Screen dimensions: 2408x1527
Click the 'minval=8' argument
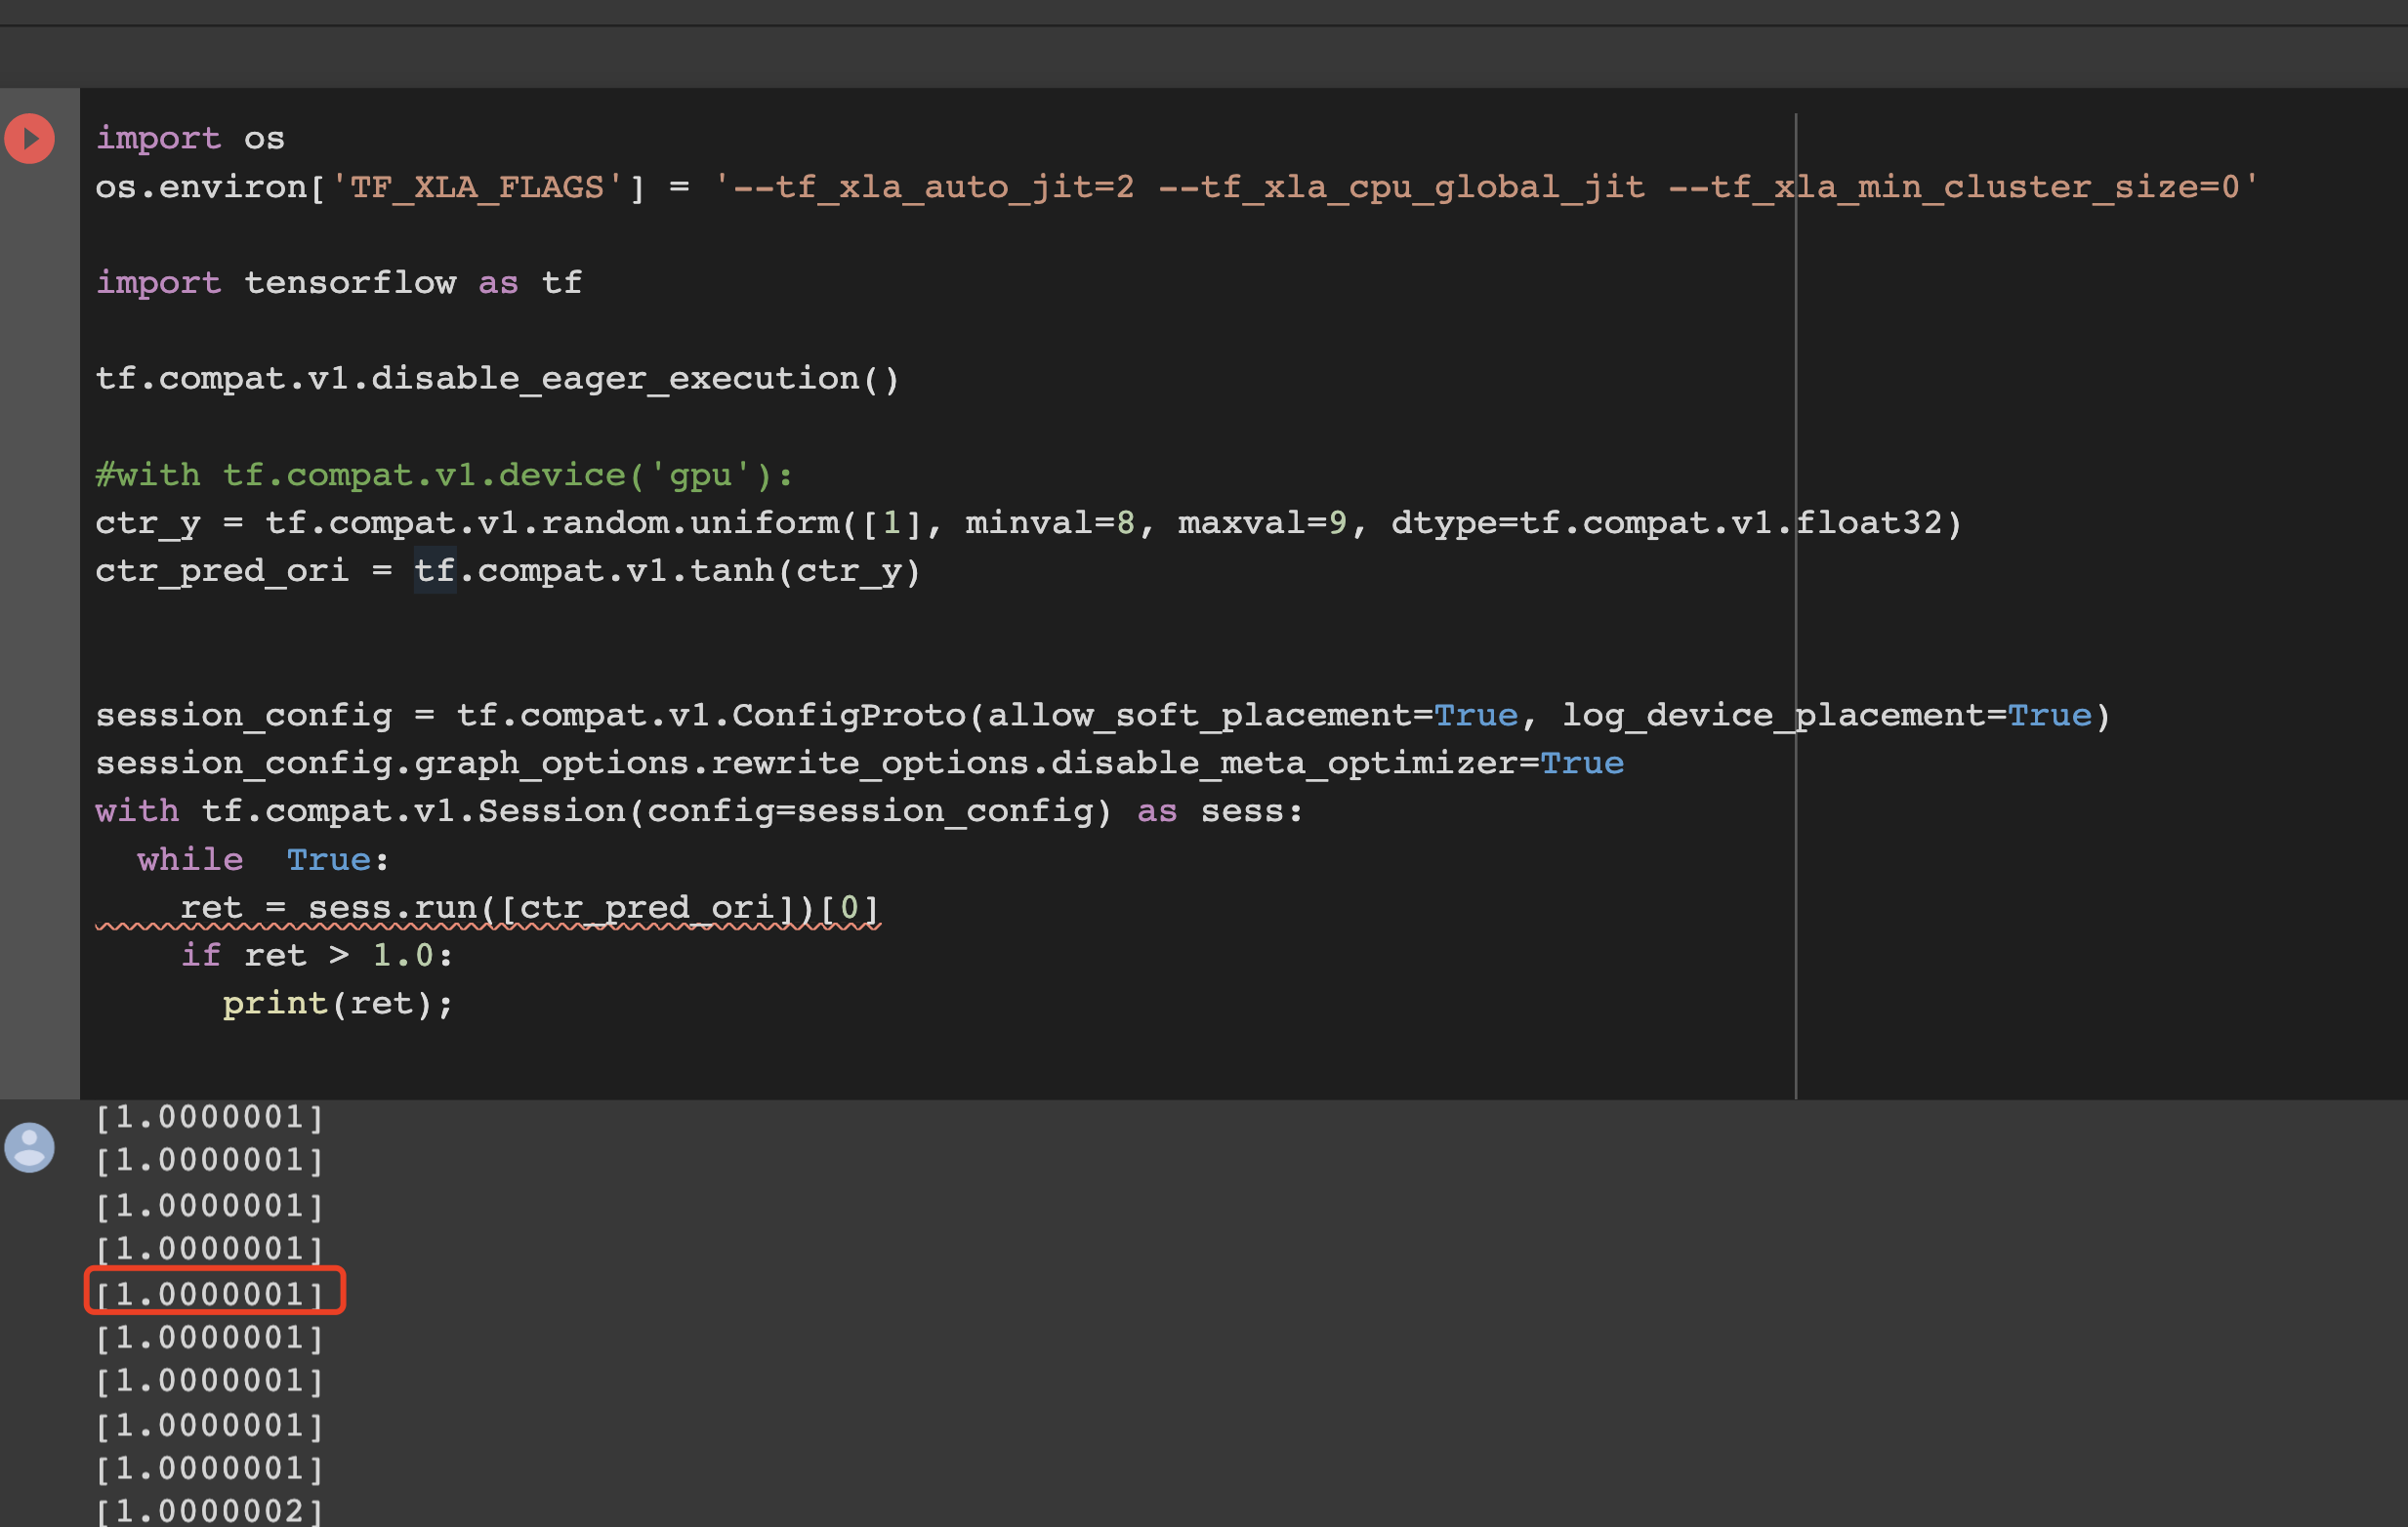pyautogui.click(x=1050, y=523)
